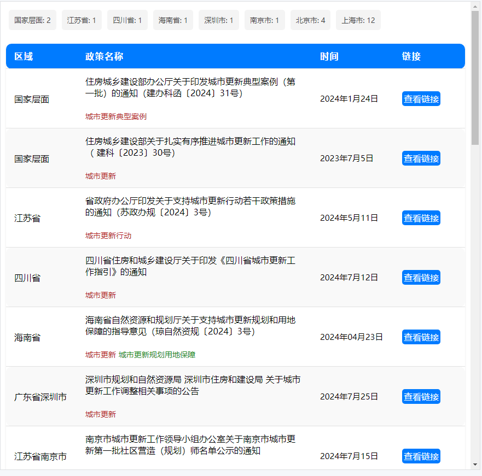
Task: Filter by 上海市: 12 chip
Action: pos(358,20)
